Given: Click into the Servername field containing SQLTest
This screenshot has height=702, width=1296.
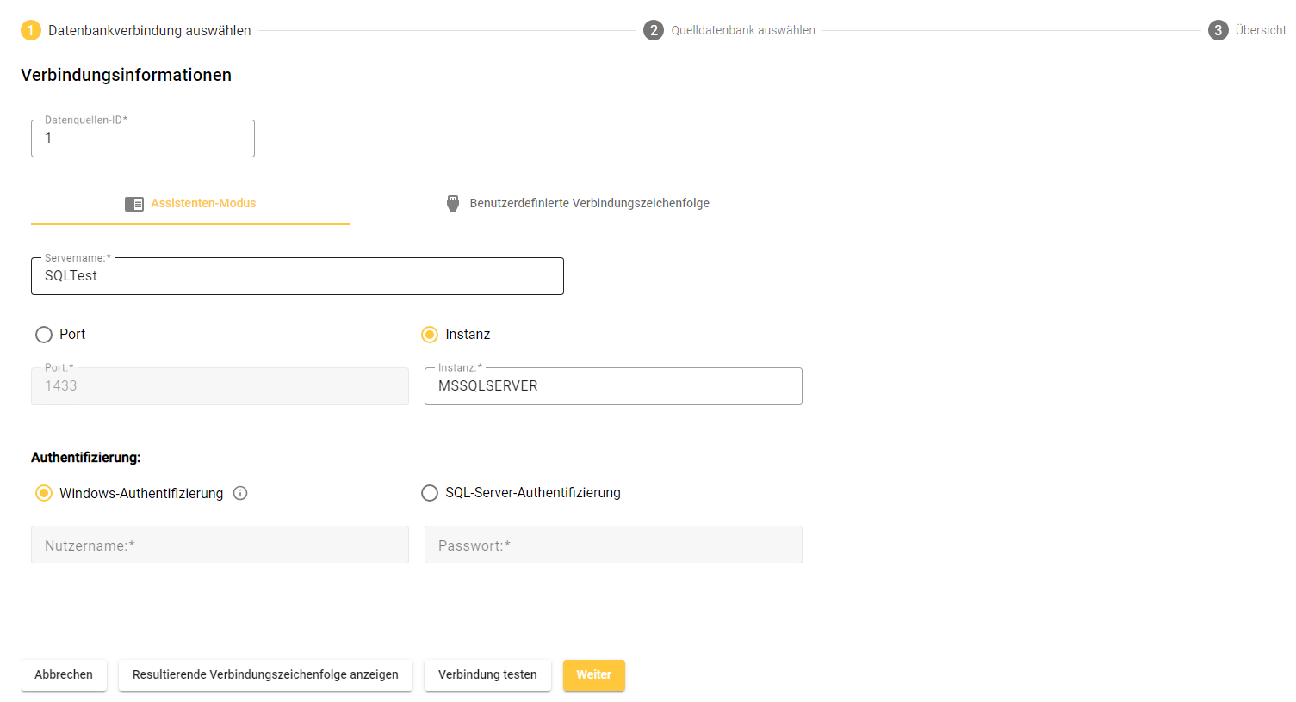Looking at the screenshot, I should 297,276.
